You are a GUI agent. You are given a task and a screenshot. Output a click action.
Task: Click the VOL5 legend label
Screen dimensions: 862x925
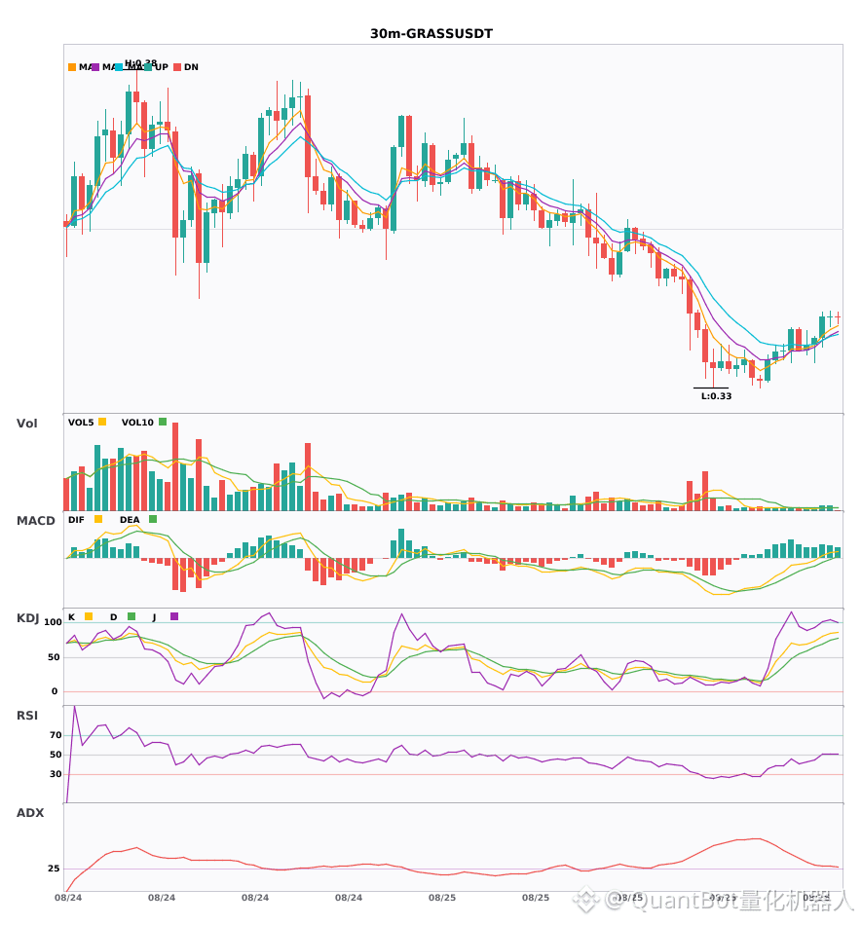pyautogui.click(x=81, y=423)
